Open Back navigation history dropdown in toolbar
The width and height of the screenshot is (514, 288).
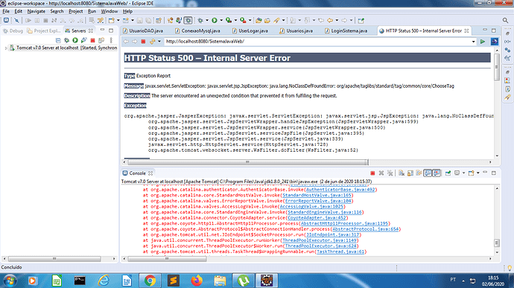[x=337, y=20]
